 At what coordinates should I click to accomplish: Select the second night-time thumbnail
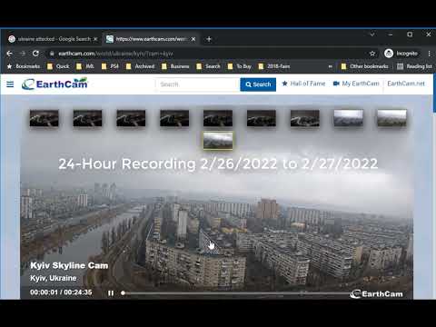(87, 118)
